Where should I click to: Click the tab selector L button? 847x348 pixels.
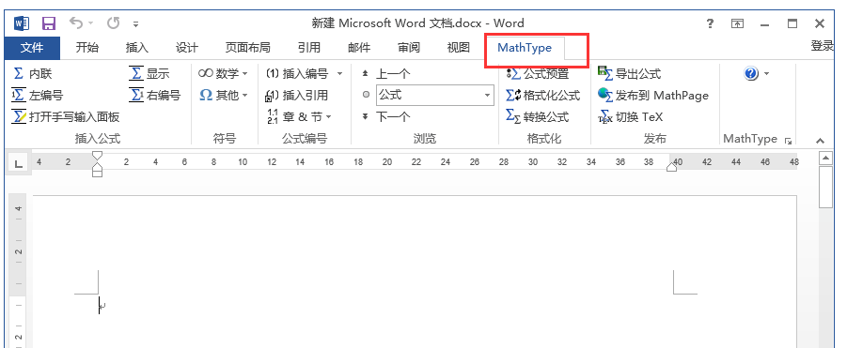pyautogui.click(x=19, y=164)
